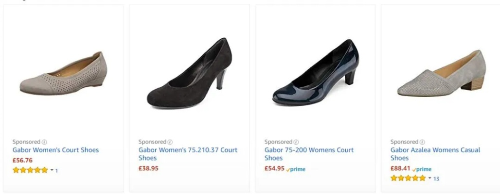
Task: Click Sponsored info icon for Gabor 75.210.37
Action: 170,142
